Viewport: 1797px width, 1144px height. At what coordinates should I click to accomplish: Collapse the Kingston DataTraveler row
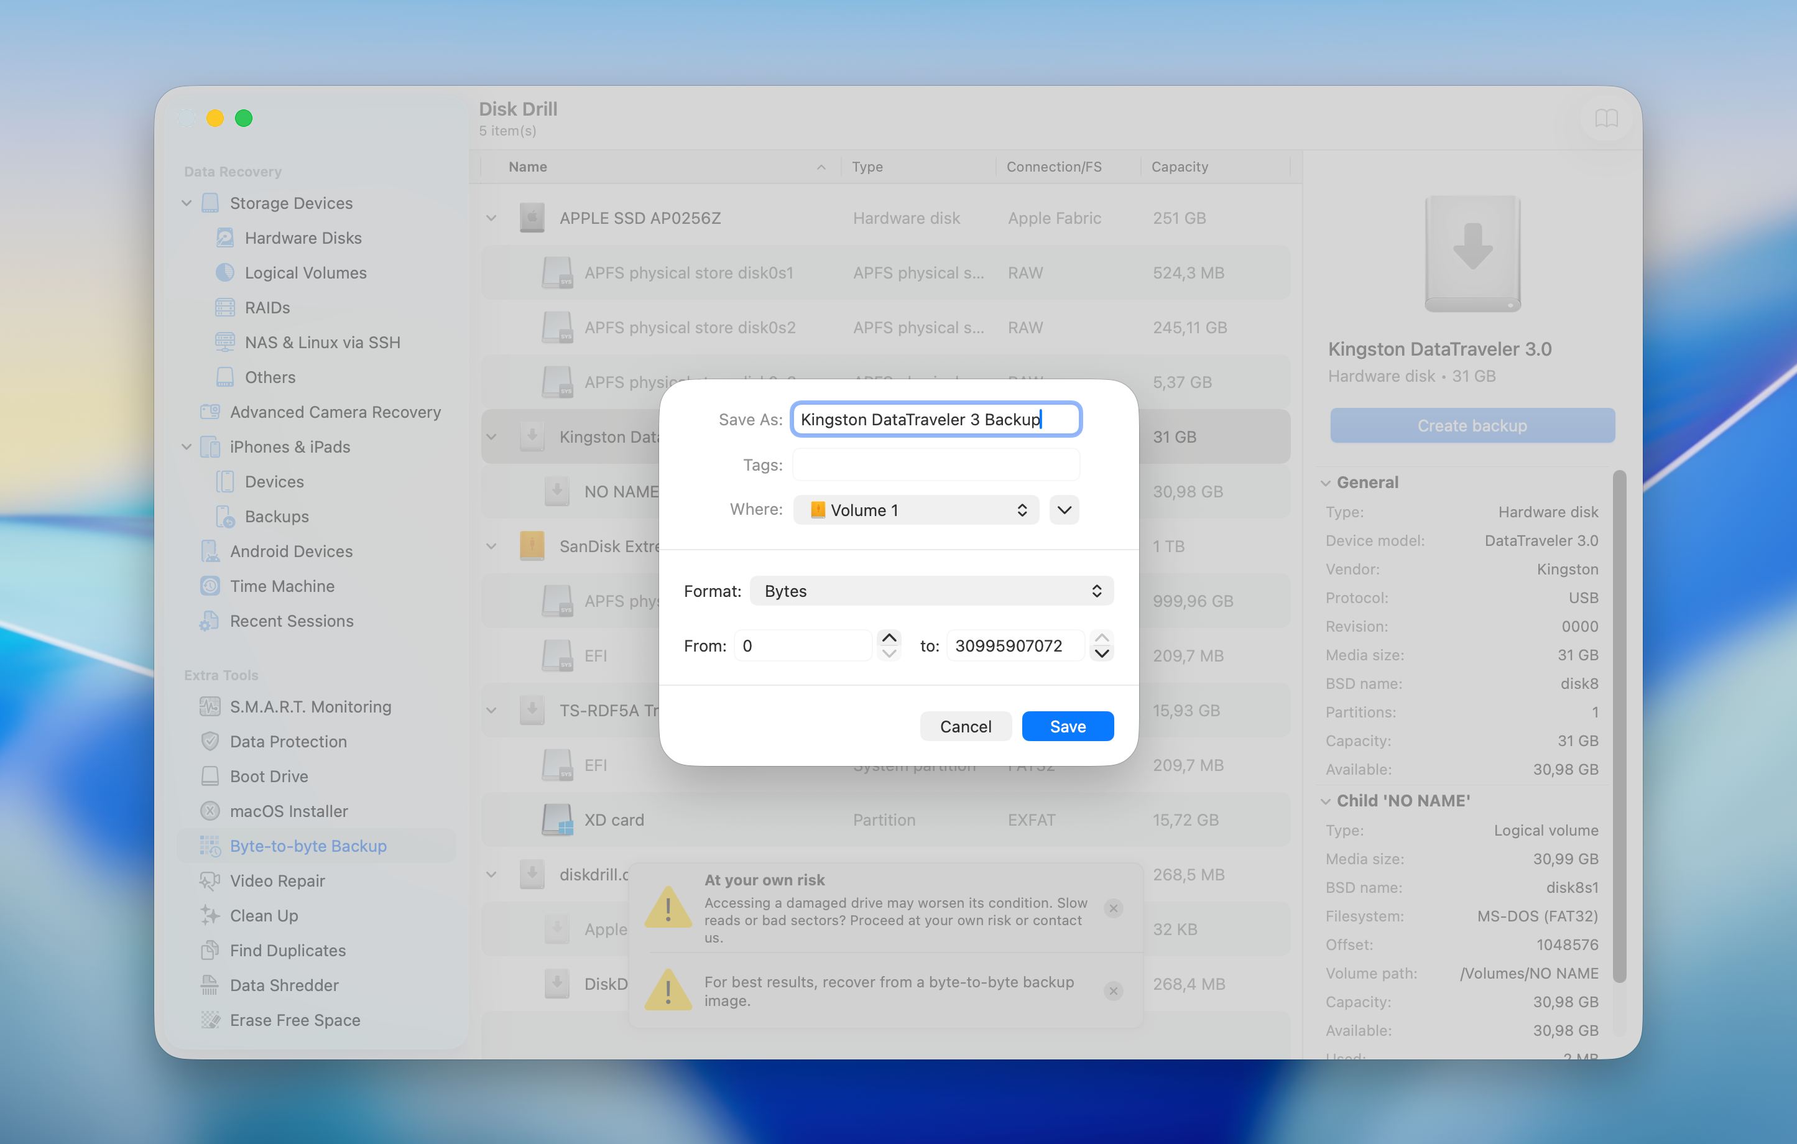click(x=491, y=436)
